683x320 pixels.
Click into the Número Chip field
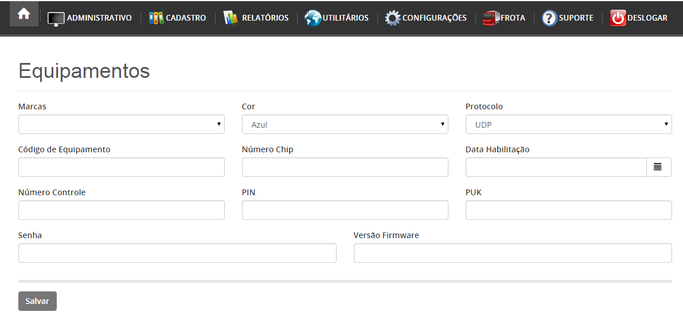tap(345, 167)
